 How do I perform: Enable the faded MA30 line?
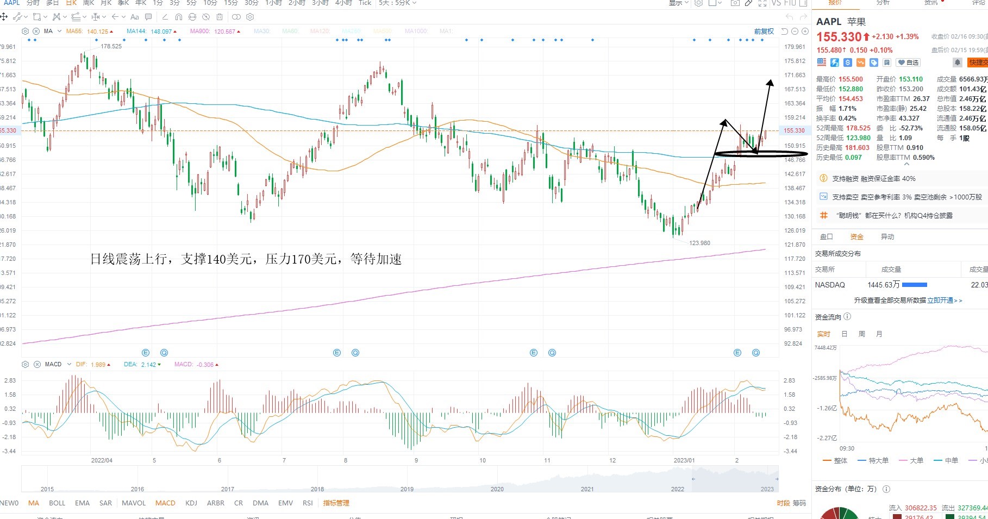262,31
